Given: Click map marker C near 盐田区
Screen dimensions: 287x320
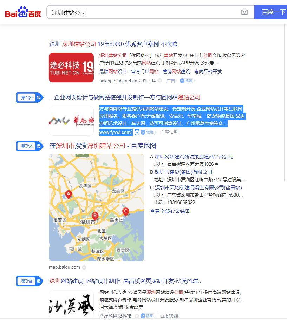Looking at the screenshot, I should (x=126, y=212).
